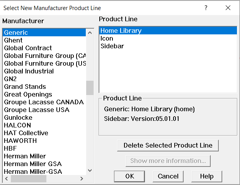Select Herman Miller GSA with space

(44, 164)
